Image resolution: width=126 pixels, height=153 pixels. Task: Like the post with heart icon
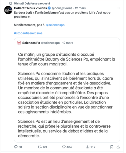(64, 147)
